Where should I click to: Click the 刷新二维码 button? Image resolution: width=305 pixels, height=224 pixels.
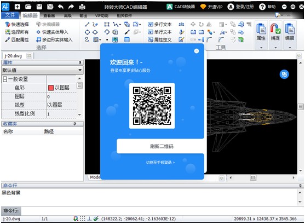[x=161, y=146]
